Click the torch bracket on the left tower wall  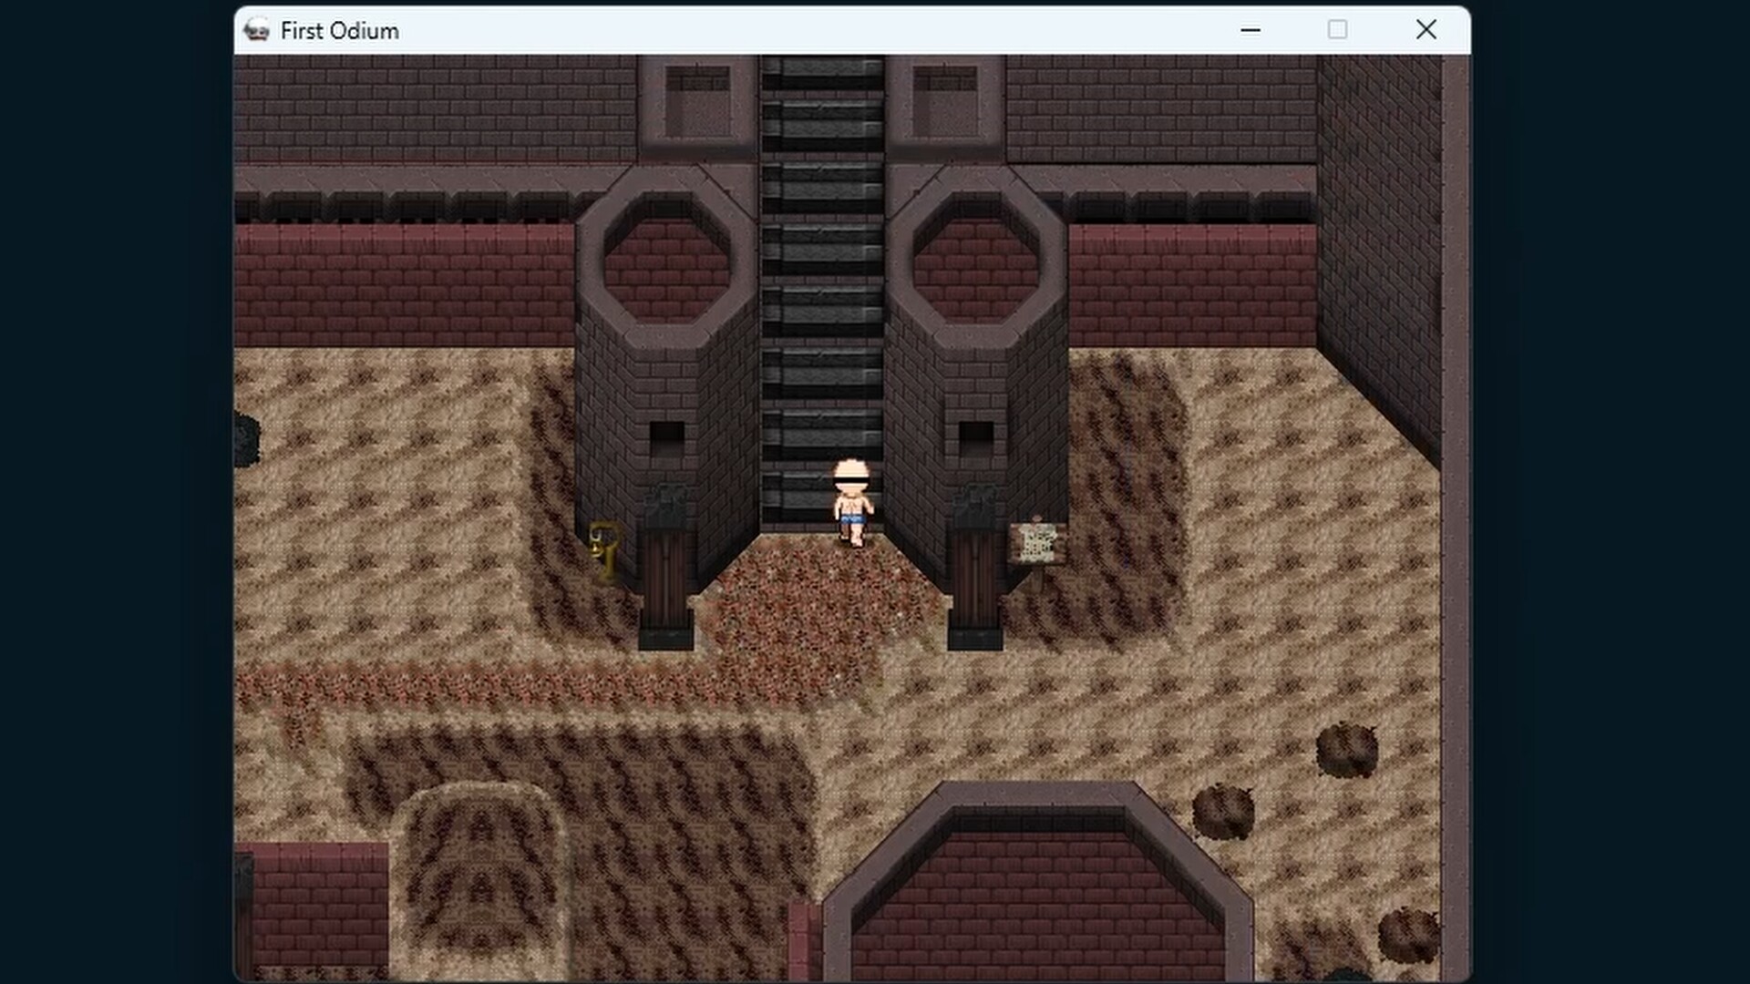click(x=665, y=501)
